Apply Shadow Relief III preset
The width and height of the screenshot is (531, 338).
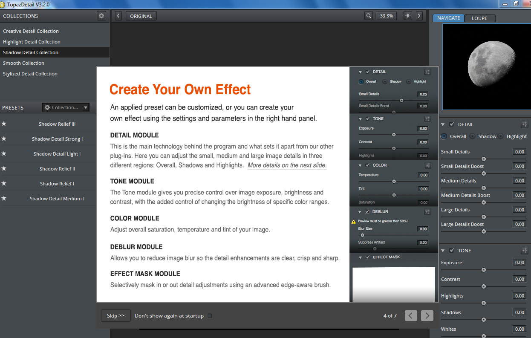(x=57, y=124)
